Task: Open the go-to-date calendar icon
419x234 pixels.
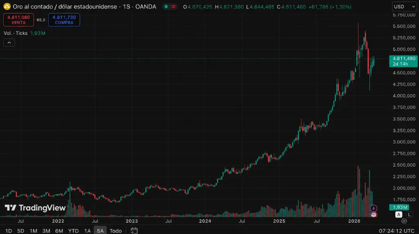Action: pyautogui.click(x=134, y=230)
